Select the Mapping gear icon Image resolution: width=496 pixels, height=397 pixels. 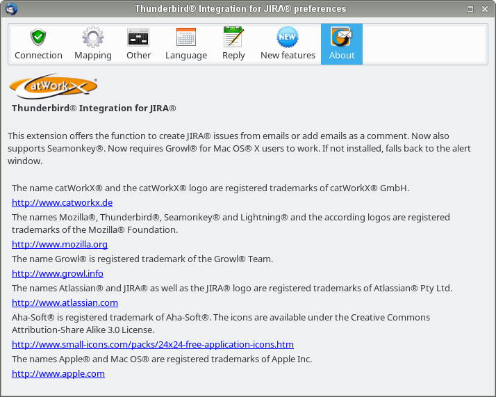pyautogui.click(x=93, y=37)
